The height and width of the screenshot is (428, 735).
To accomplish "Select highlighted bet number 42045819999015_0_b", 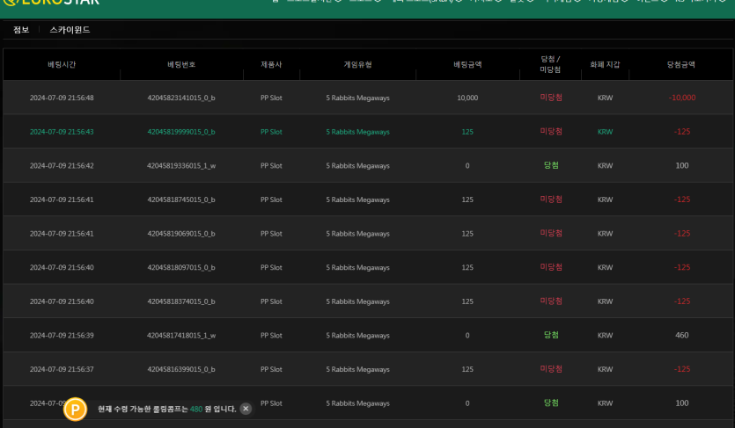I will (x=181, y=132).
